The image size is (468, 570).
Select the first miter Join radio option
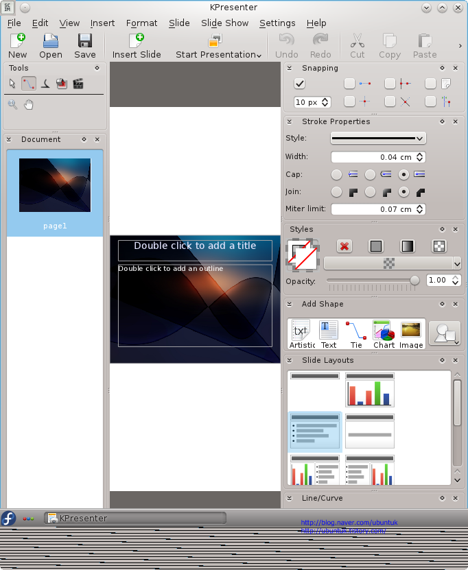pyautogui.click(x=336, y=192)
